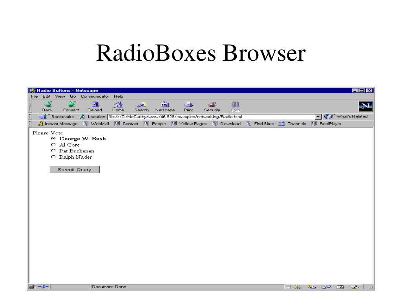
Task: Expand the Location URL dropdown arrow
Action: pyautogui.click(x=318, y=117)
